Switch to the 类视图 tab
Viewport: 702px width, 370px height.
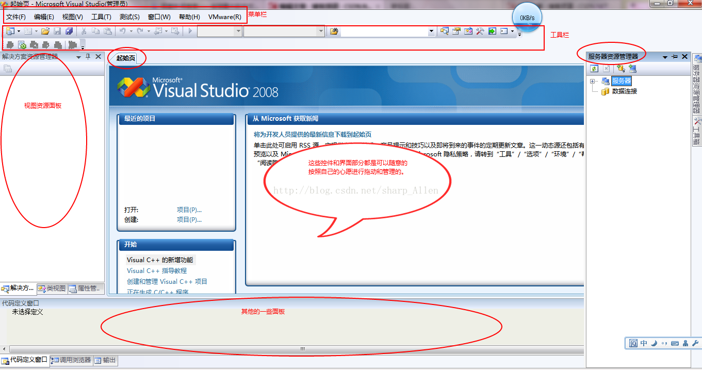(52, 288)
